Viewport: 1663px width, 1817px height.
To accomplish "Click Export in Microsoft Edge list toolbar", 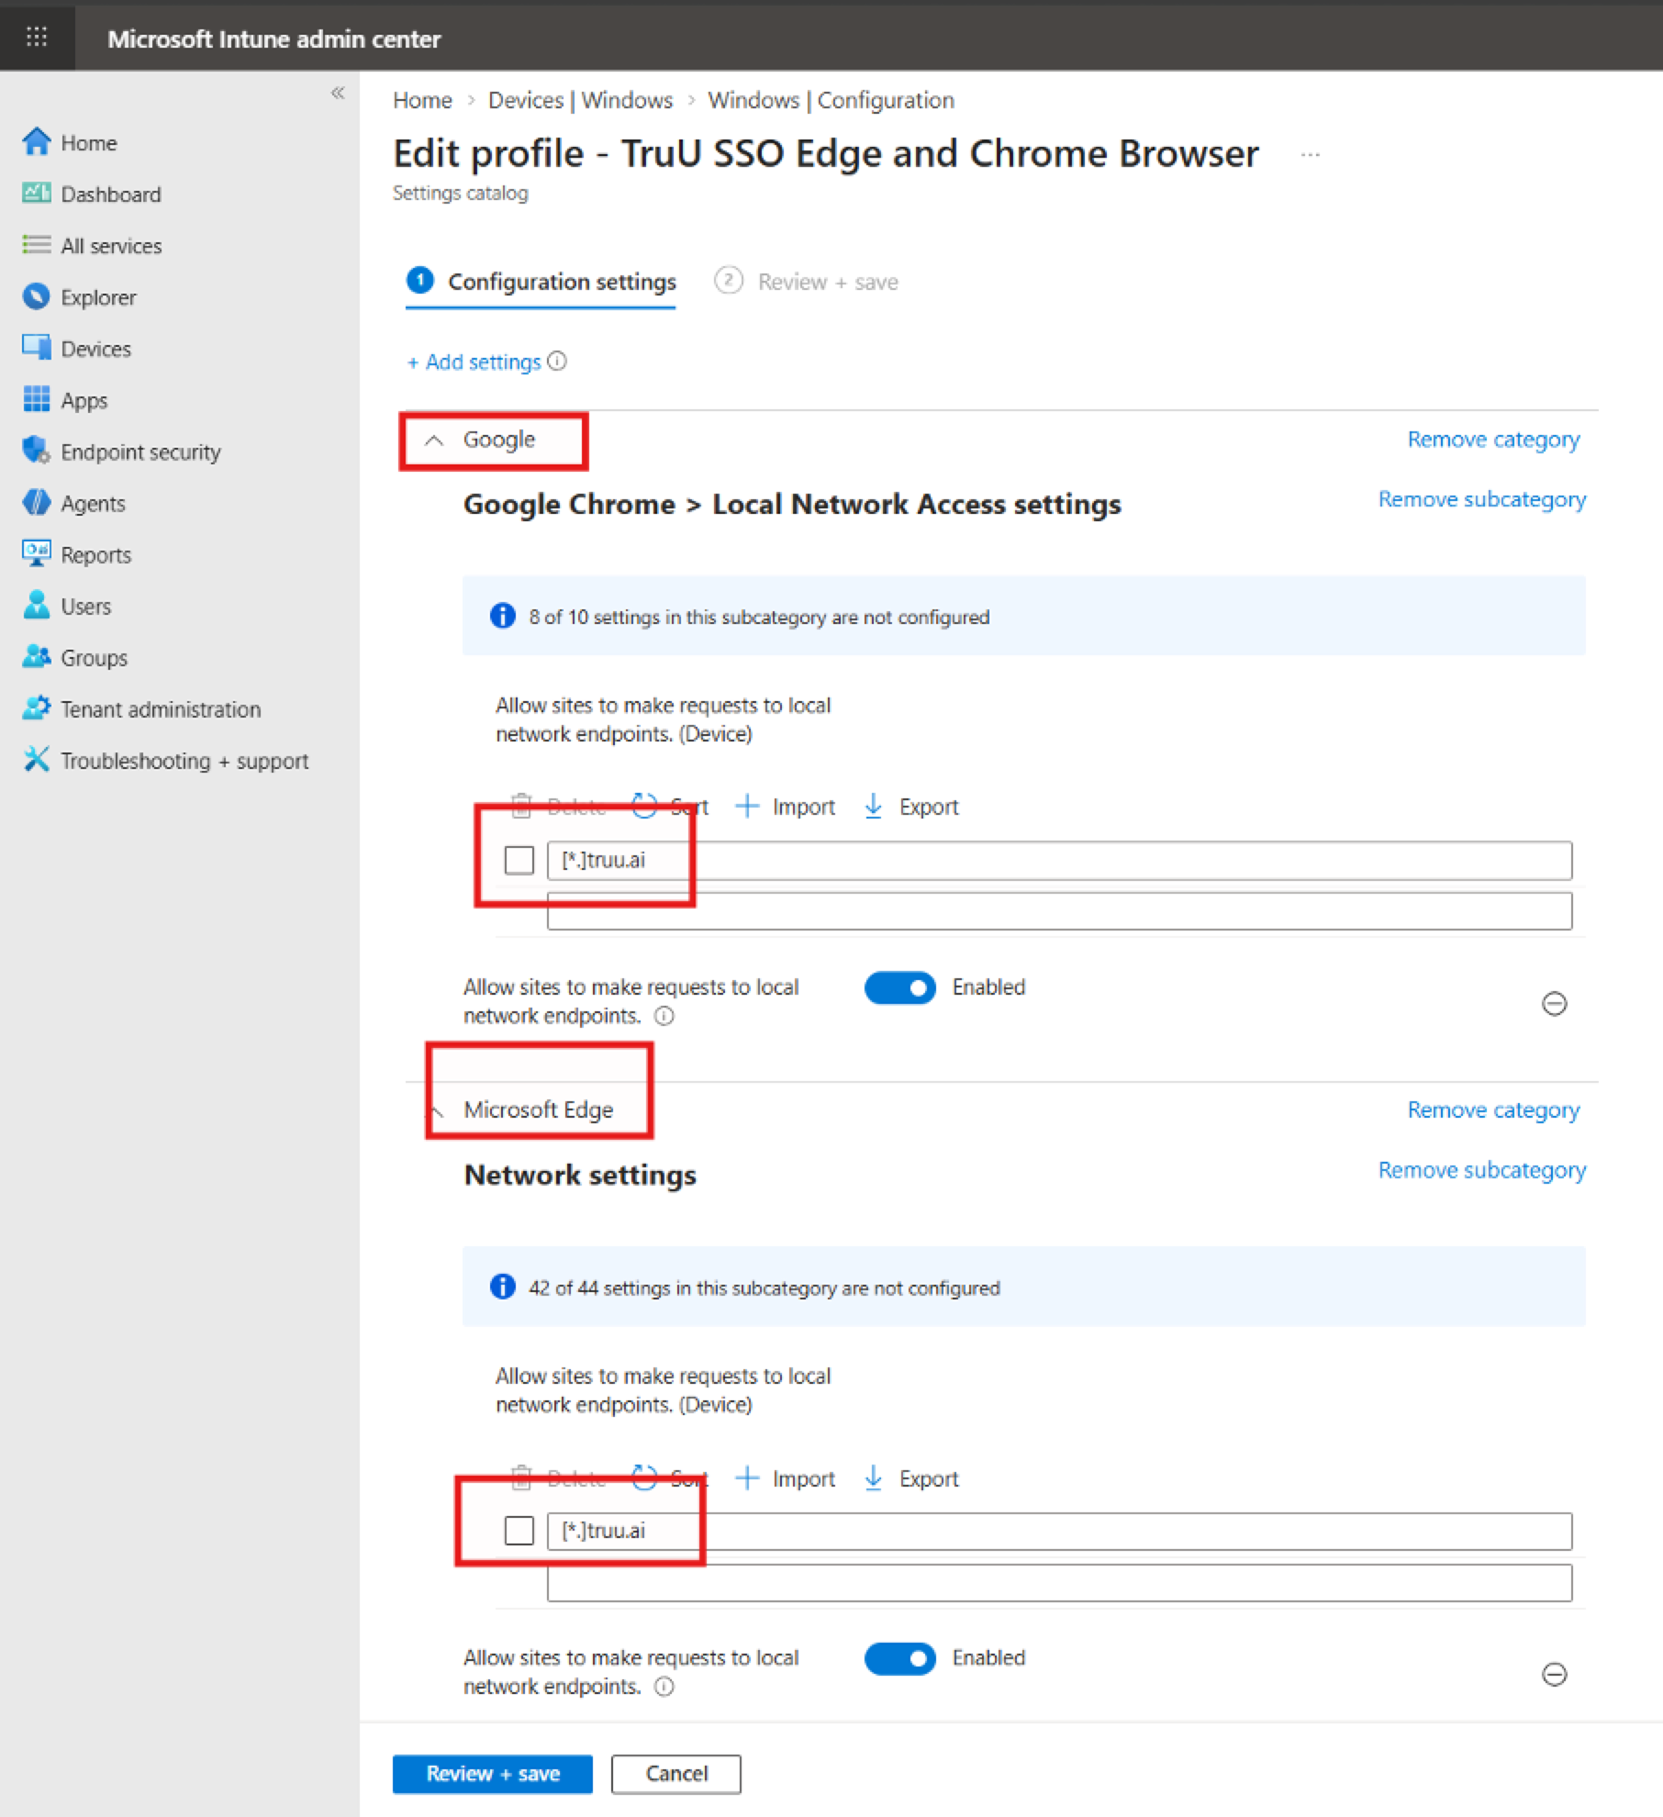I will 911,1478.
